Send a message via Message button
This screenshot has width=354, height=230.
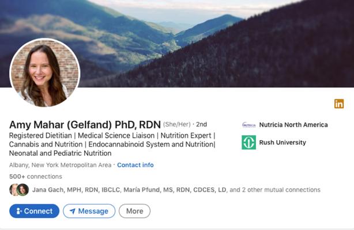[89, 211]
